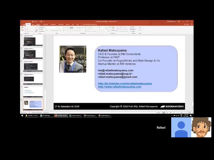Screen dimensions: 214x160
Task: Click Find in Editing group
Action: (132, 27)
